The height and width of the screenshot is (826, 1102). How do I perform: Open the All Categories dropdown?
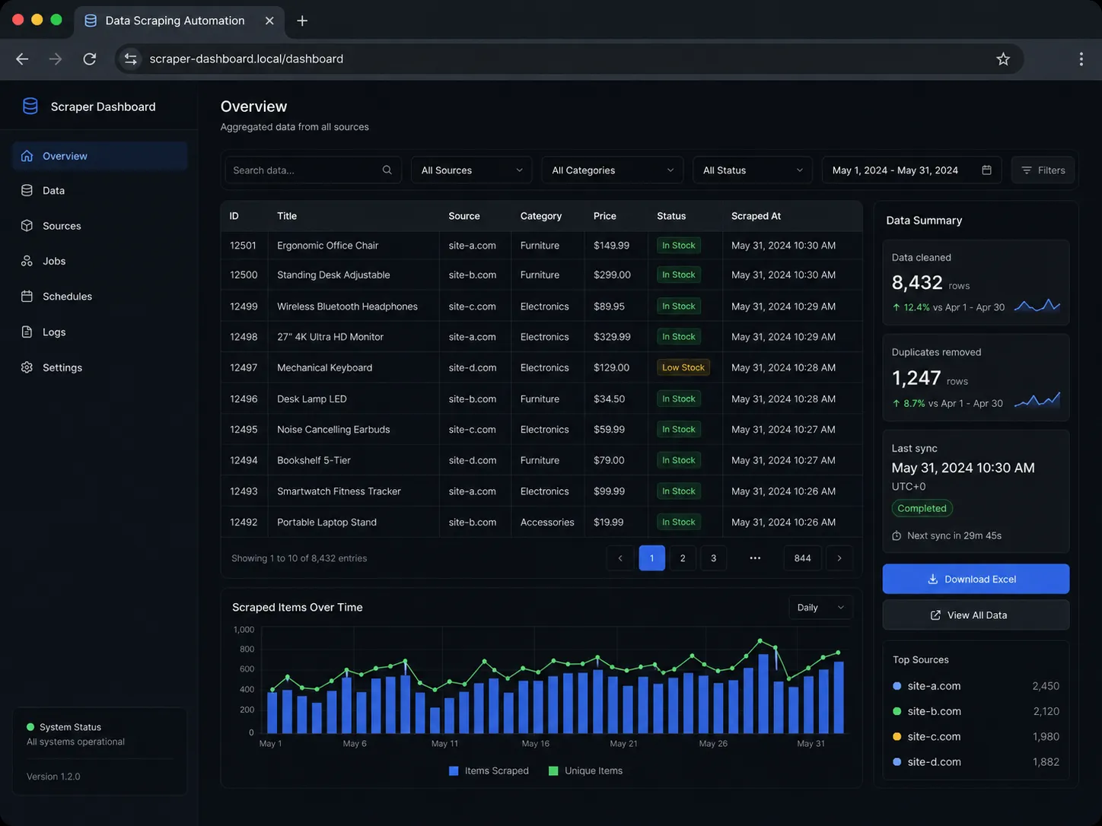click(x=613, y=170)
